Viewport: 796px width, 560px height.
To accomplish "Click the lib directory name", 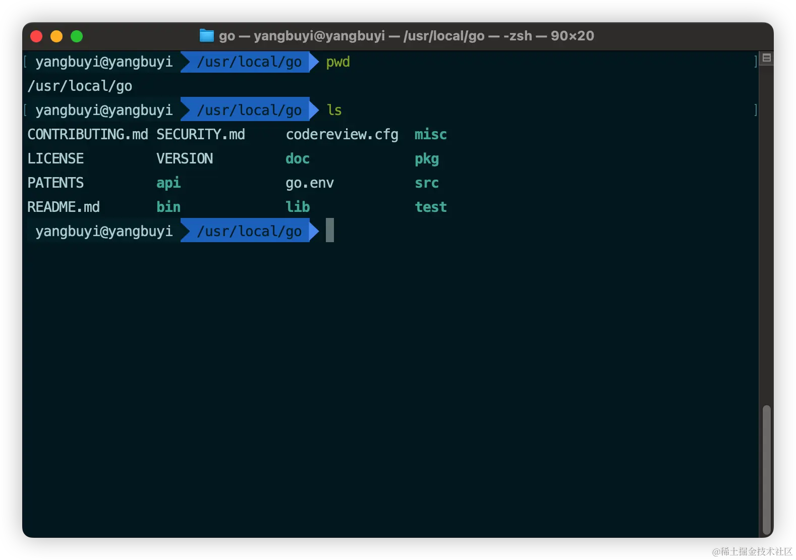I will 298,207.
